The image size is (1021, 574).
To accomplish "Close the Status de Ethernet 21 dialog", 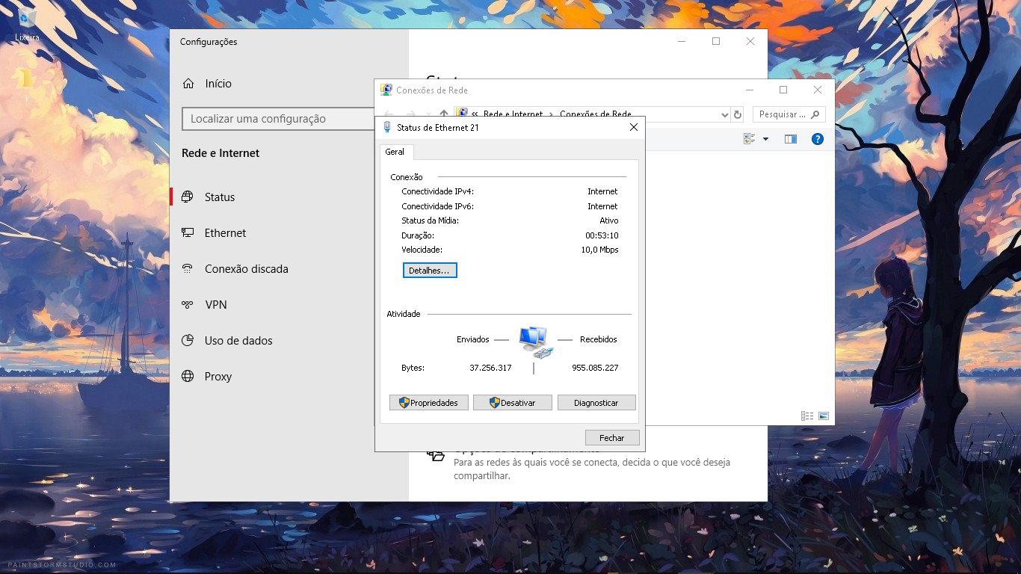I will 634,128.
